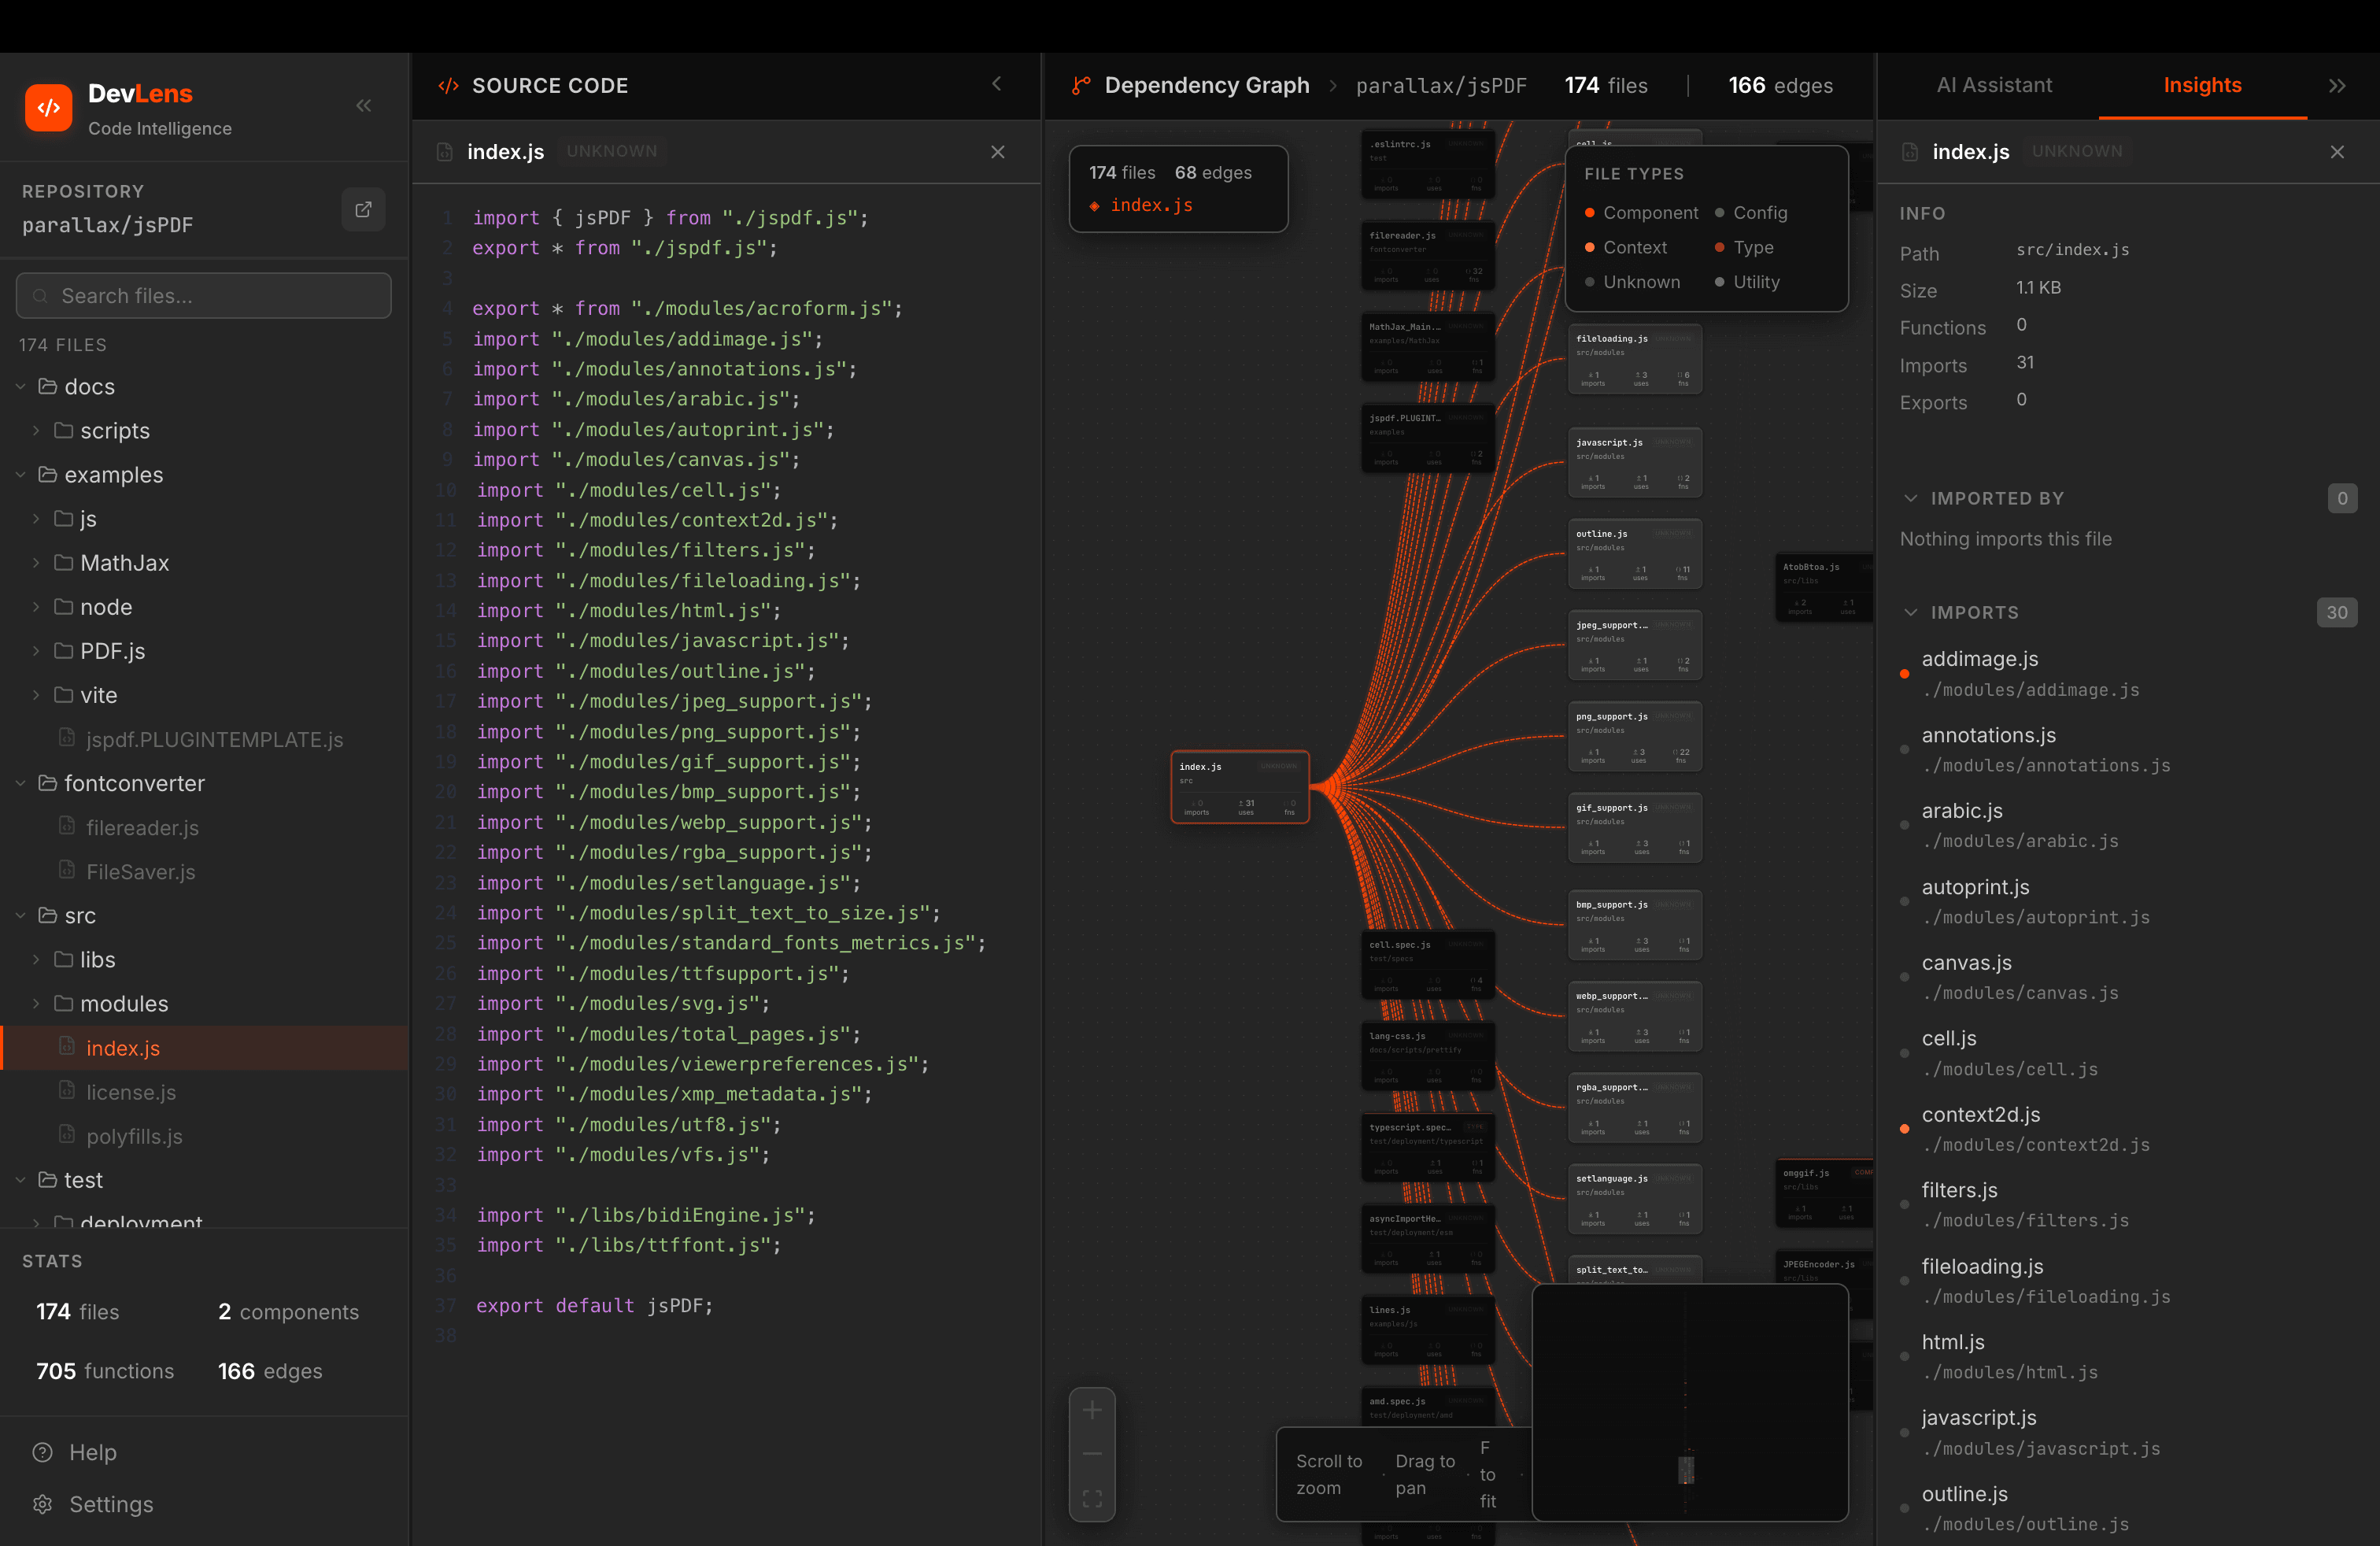2380x1546 pixels.
Task: Open addimage.js in imports list
Action: [2128, 673]
